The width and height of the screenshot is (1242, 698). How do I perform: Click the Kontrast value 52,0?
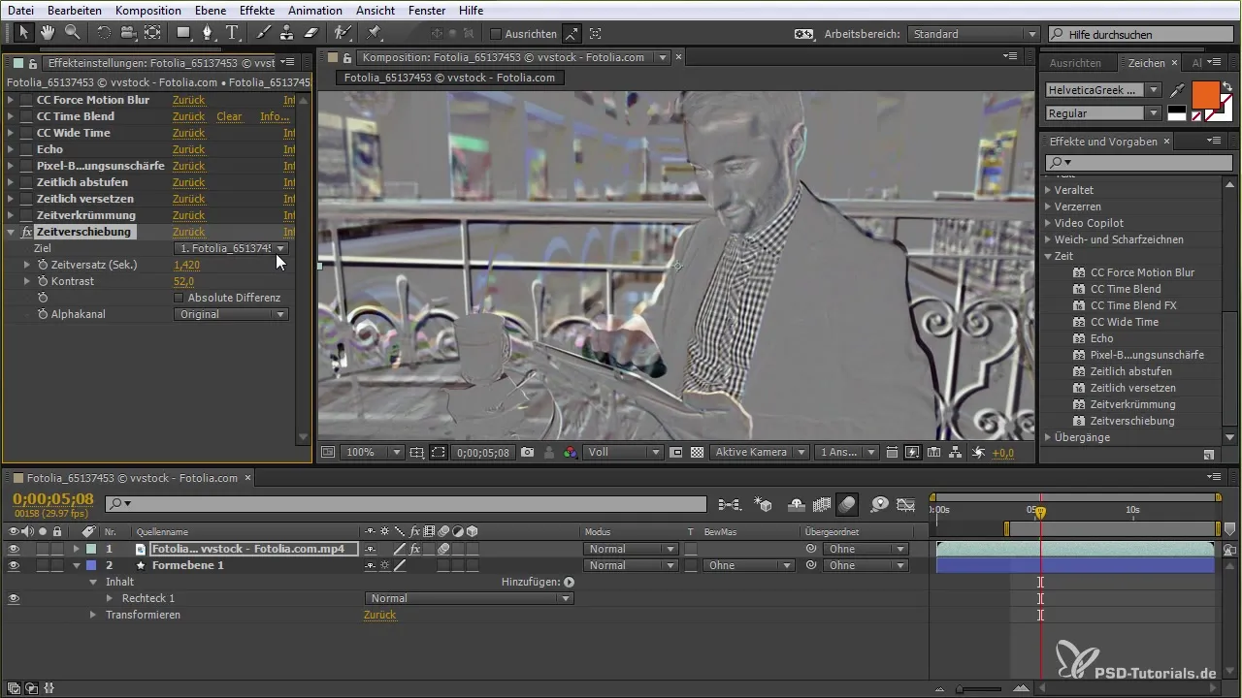(183, 281)
